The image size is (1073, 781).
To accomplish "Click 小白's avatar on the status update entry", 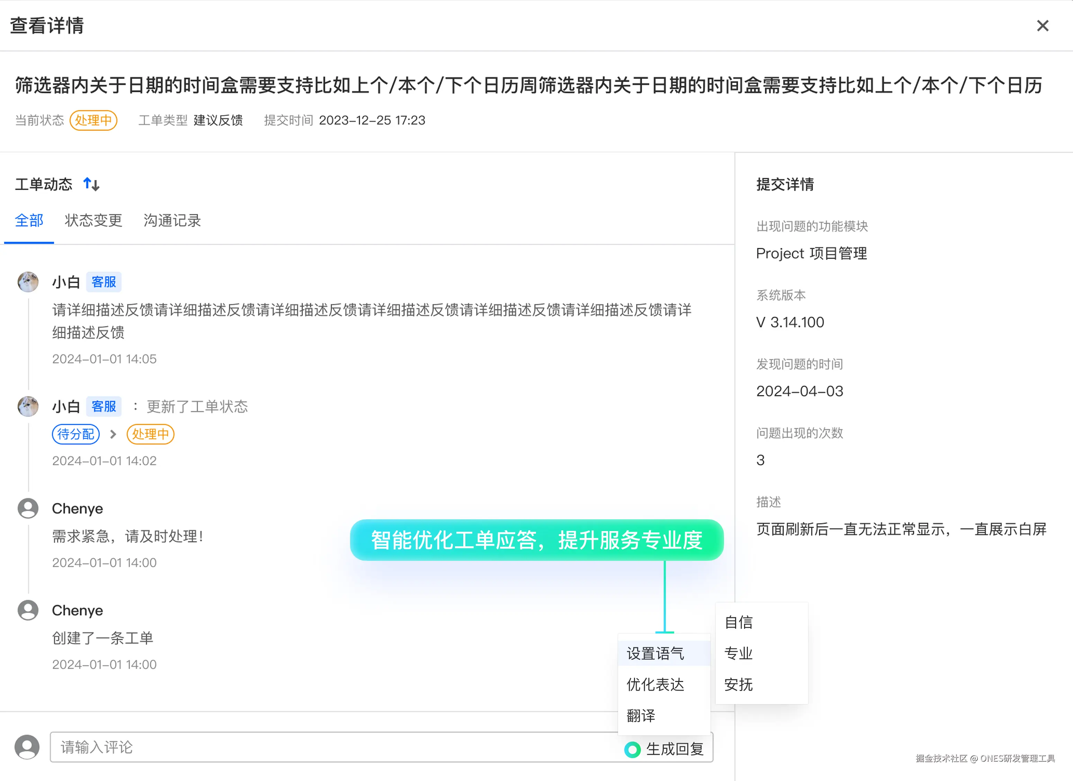I will [28, 406].
